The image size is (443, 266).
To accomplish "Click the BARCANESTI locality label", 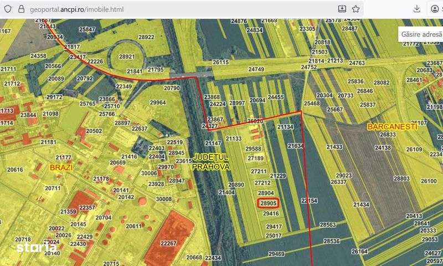I will [x=392, y=127].
